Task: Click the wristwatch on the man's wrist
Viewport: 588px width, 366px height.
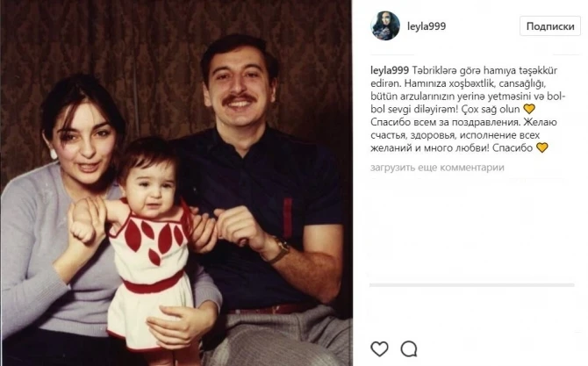Action: point(279,250)
